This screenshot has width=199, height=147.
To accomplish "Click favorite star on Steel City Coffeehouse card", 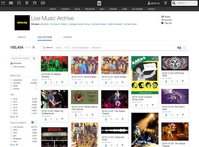I will pos(57,119).
